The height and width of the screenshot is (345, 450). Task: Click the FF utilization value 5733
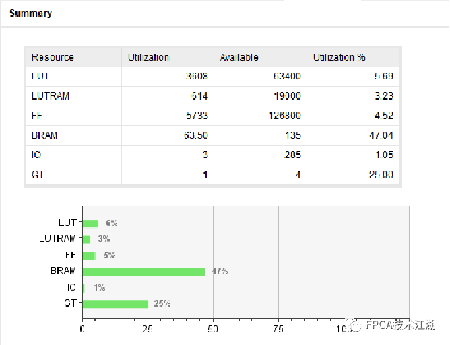(x=196, y=116)
